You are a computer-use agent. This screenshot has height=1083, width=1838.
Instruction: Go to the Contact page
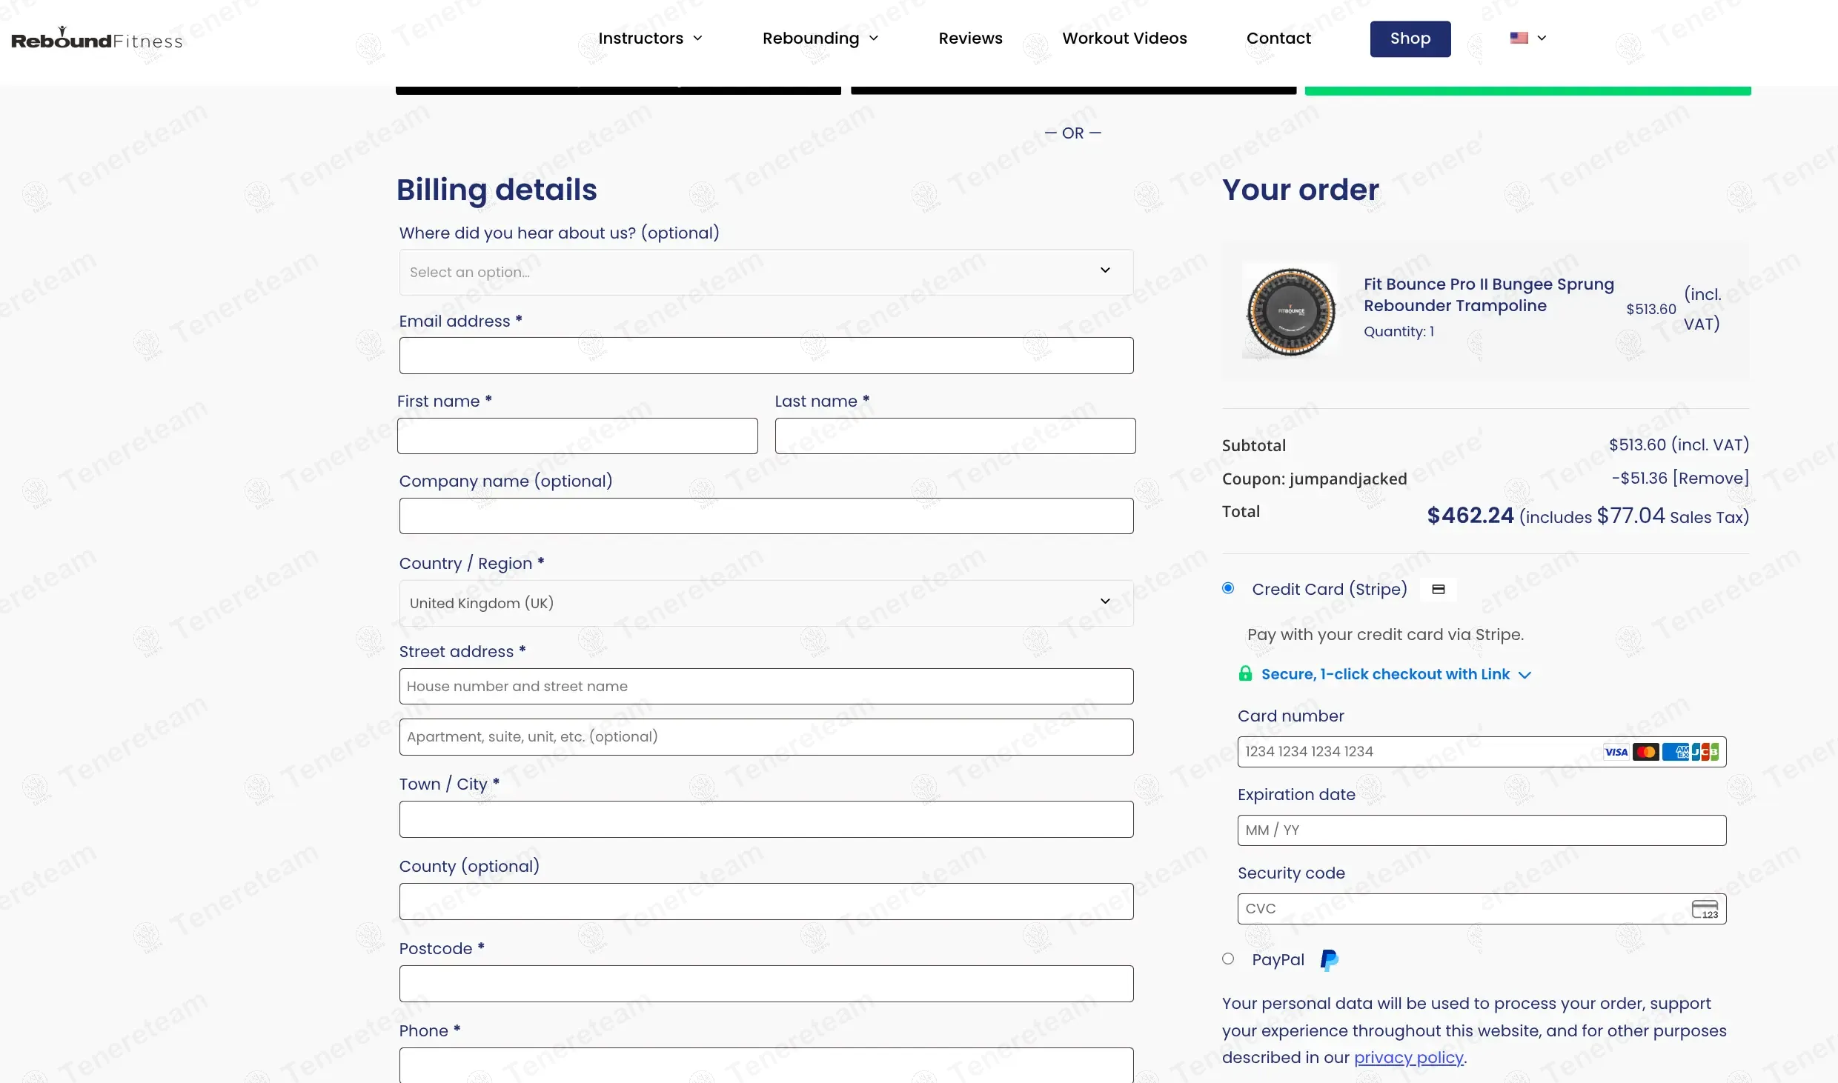click(1278, 39)
